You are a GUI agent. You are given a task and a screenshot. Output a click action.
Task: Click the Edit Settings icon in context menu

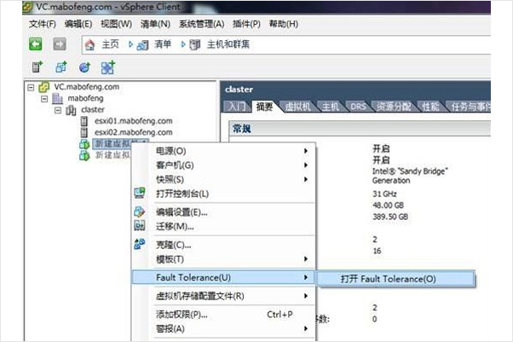coord(140,212)
